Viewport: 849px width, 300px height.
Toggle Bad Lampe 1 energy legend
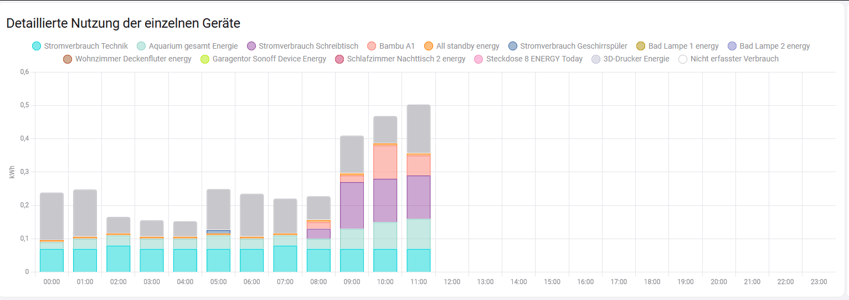[x=677, y=46]
